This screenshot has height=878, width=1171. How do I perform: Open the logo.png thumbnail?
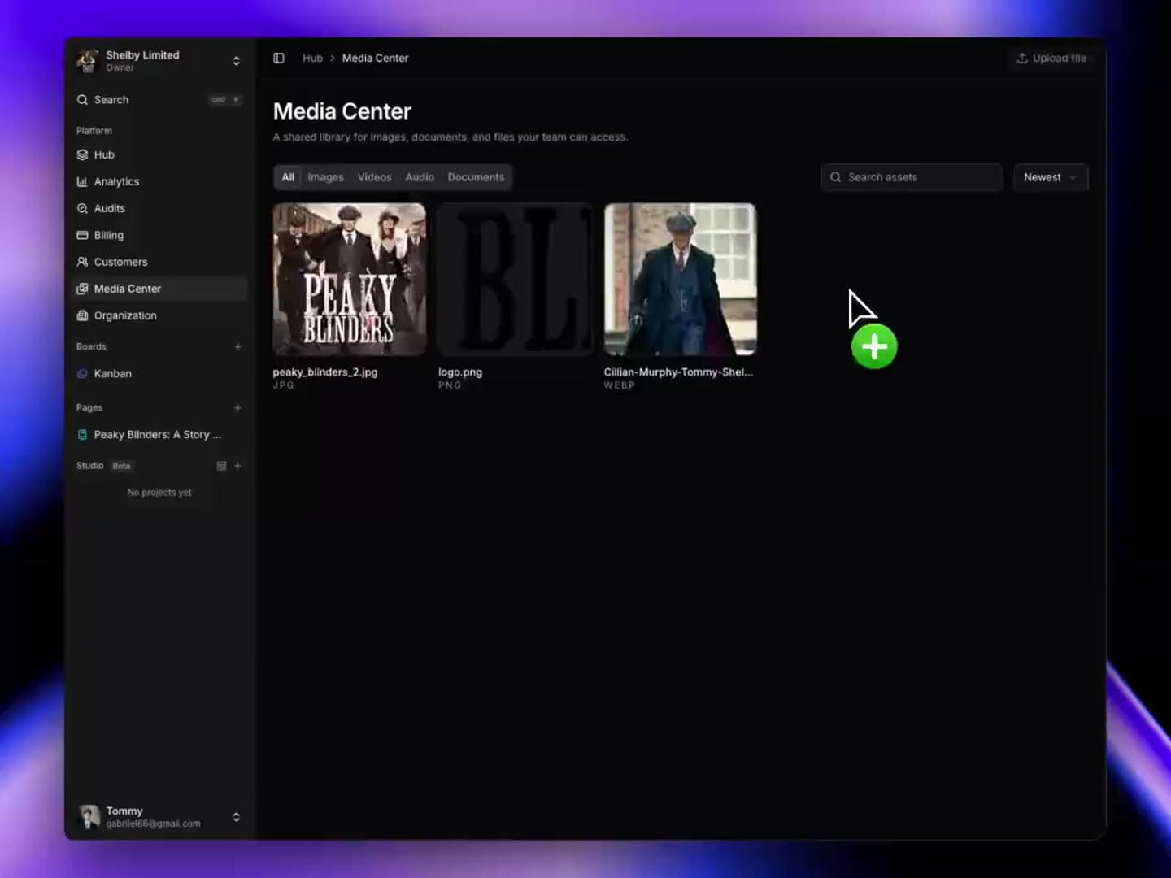pyautogui.click(x=515, y=279)
